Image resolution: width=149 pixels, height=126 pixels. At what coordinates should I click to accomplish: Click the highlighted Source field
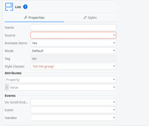[x=73, y=35]
